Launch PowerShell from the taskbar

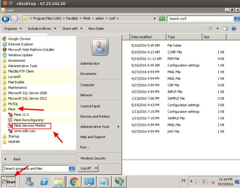(x=44, y=182)
